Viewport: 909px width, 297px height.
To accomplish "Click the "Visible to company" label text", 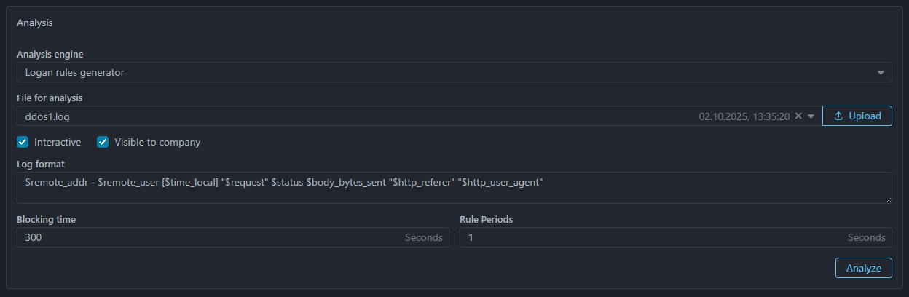I will click(x=157, y=142).
